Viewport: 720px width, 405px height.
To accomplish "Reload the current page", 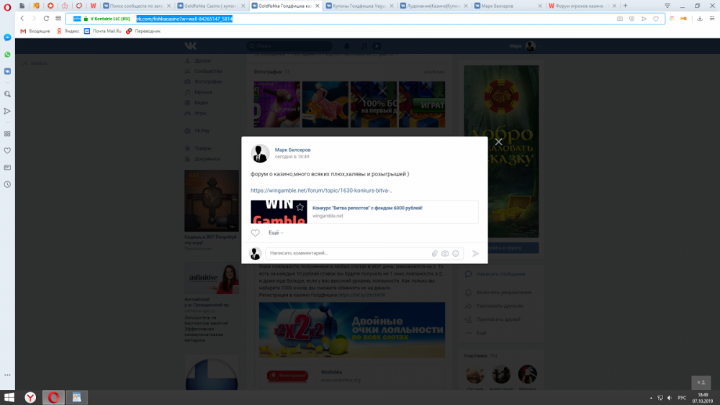I will click(46, 19).
